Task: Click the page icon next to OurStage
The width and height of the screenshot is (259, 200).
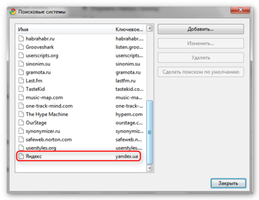Action: [21, 122]
